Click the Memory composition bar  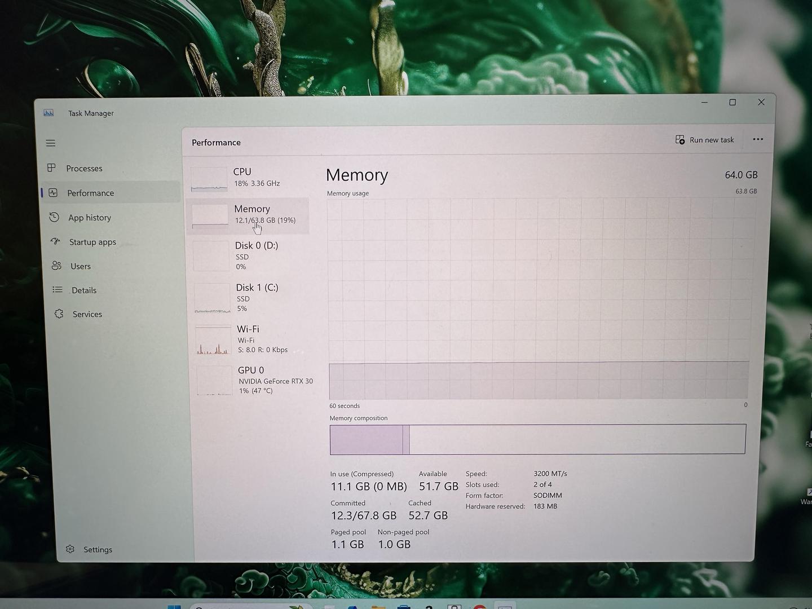coord(537,439)
